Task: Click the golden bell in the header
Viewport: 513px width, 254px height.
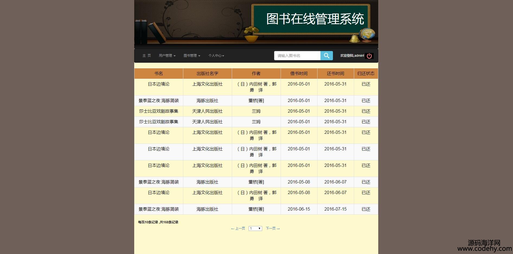Action: 354,39
